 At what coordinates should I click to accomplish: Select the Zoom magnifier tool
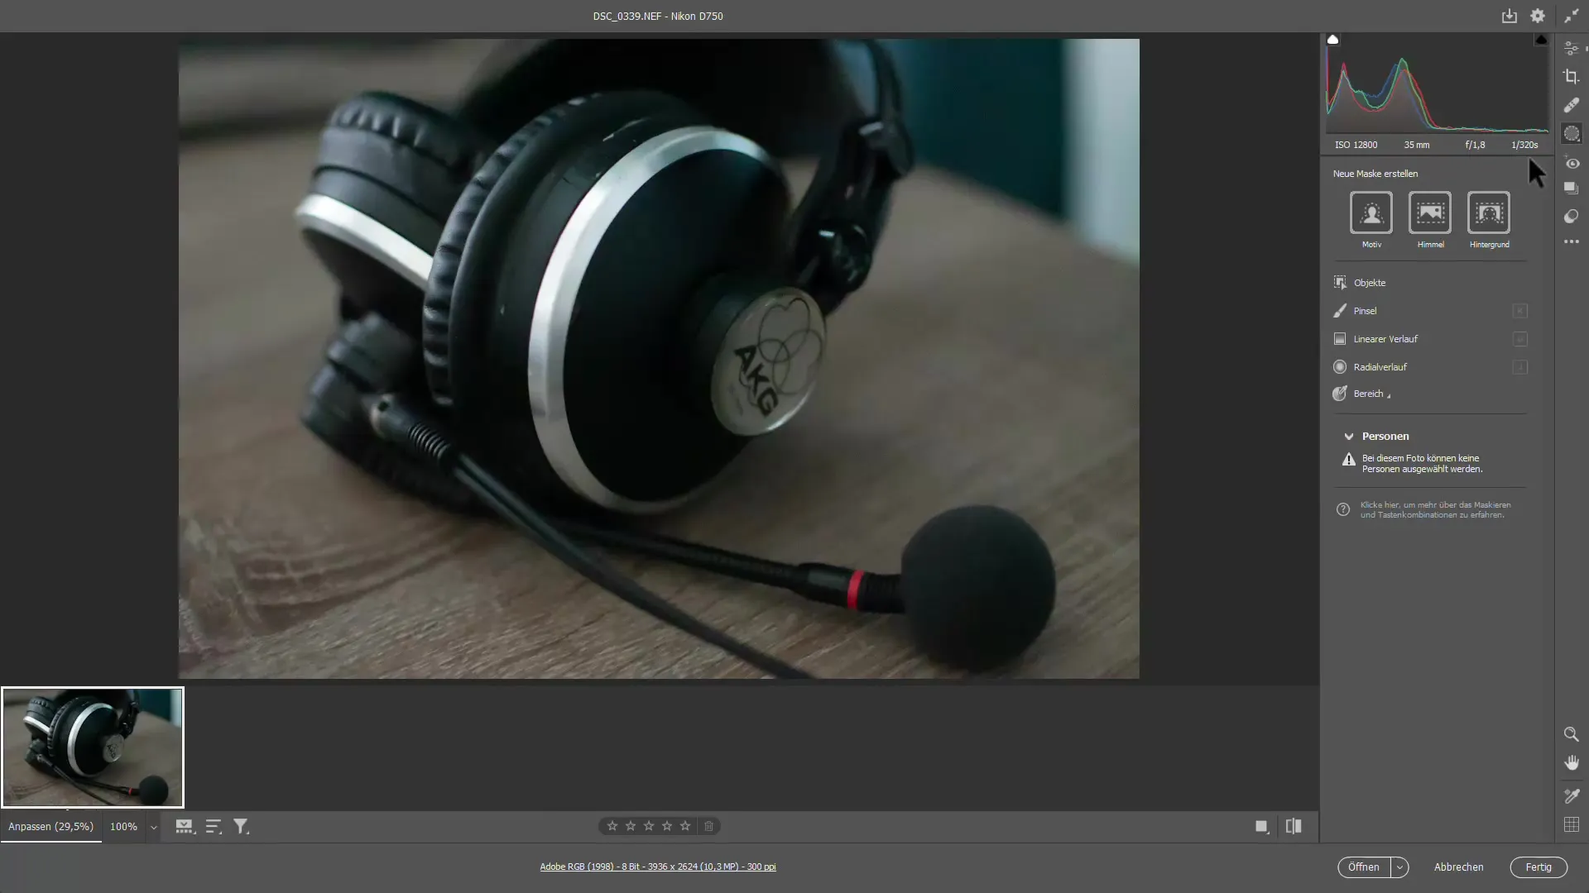[1571, 734]
